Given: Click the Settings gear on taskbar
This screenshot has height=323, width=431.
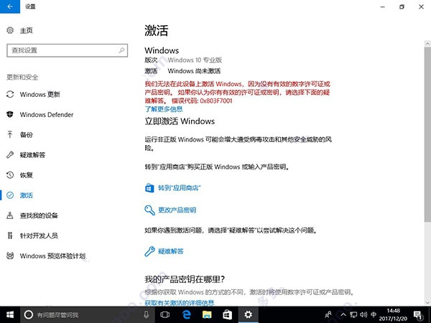Looking at the screenshot, I should [248, 315].
